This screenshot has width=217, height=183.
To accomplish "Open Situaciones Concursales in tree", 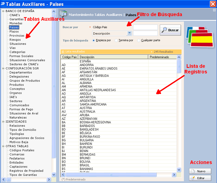I will (x=27, y=60).
